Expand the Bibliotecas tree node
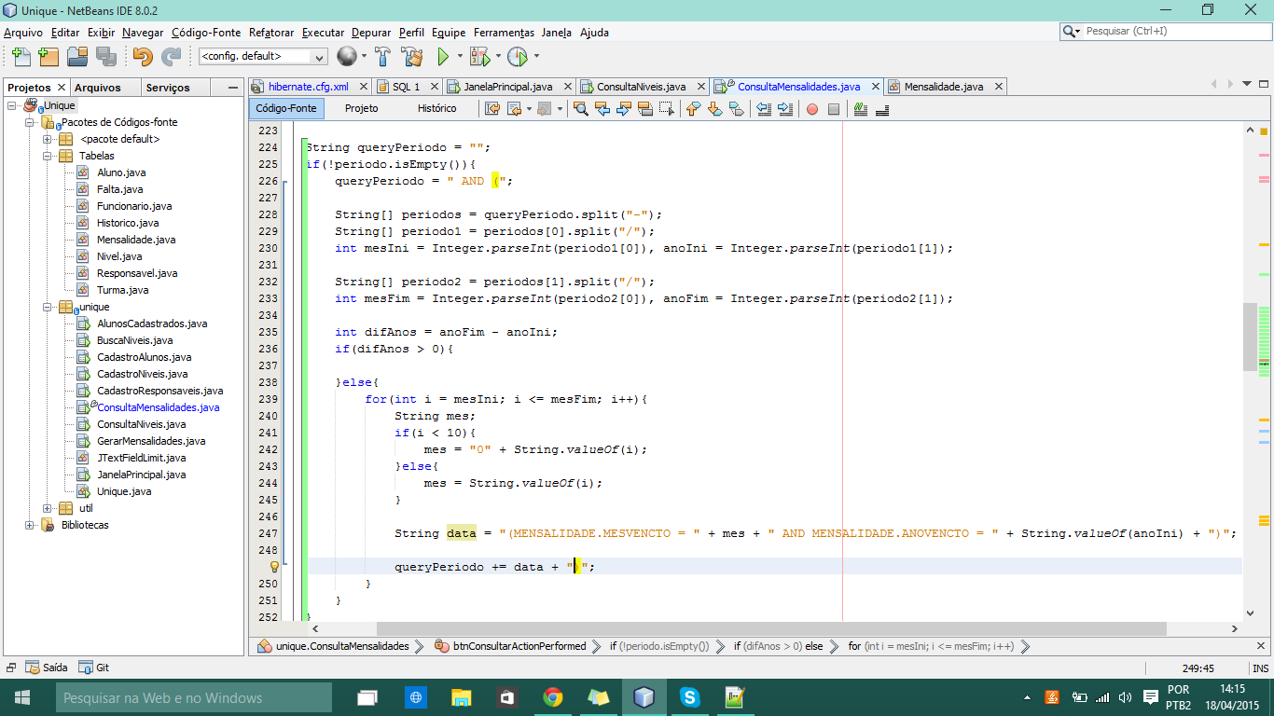1274x716 pixels. tap(30, 525)
